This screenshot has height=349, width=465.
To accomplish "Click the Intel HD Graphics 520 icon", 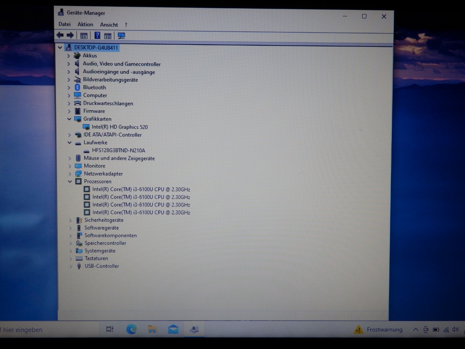I will coord(86,127).
